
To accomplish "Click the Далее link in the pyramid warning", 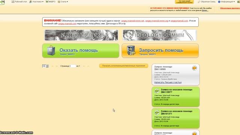I will click(205, 10).
